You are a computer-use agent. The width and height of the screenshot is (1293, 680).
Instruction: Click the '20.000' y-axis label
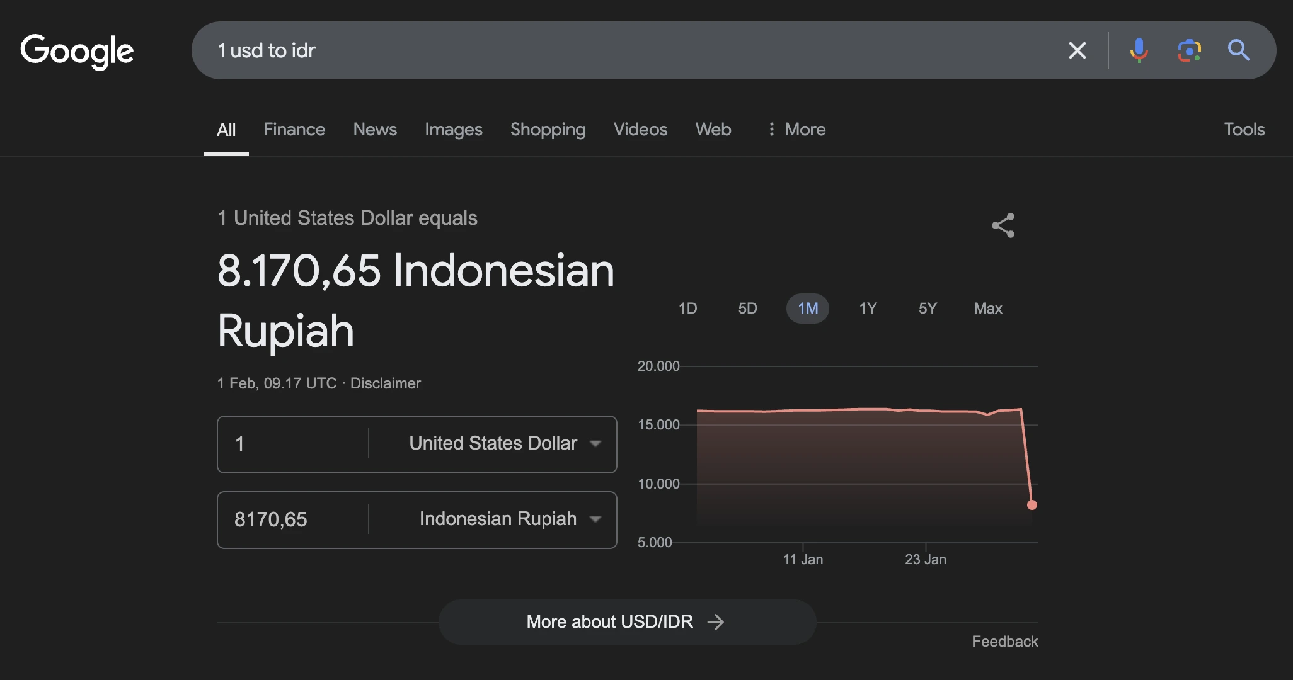(x=658, y=366)
